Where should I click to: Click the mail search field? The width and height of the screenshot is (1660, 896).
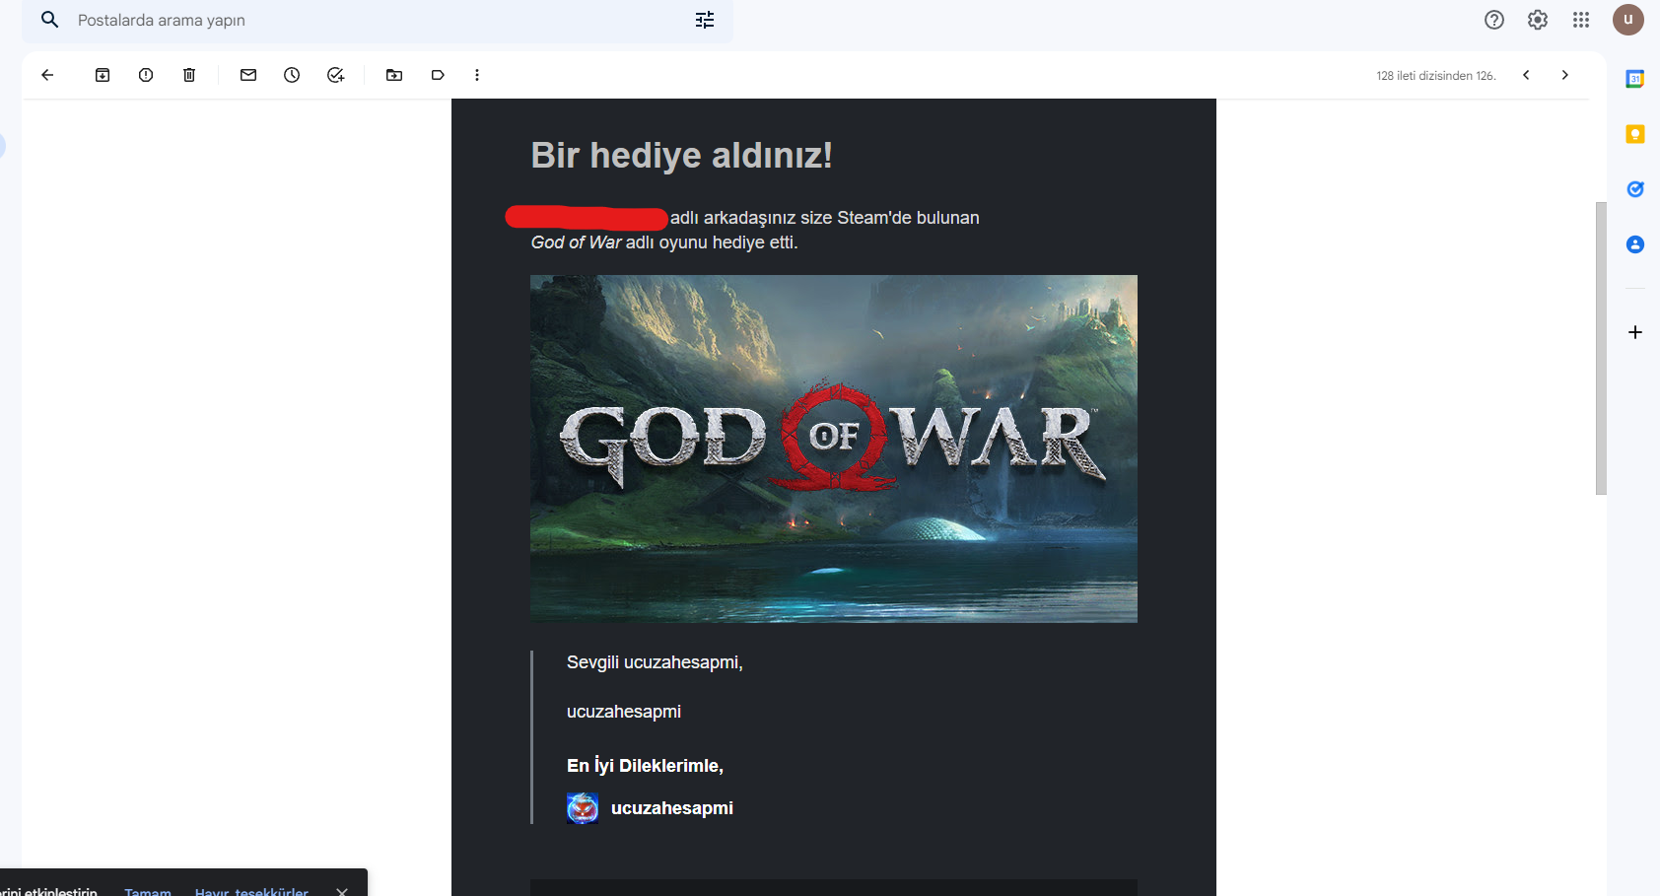pos(375,20)
